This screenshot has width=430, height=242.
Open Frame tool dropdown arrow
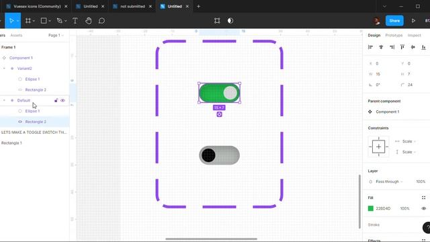[34, 21]
